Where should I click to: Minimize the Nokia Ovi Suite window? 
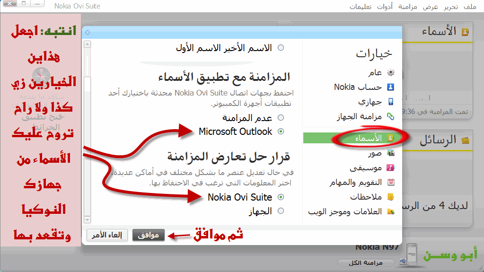37,4
